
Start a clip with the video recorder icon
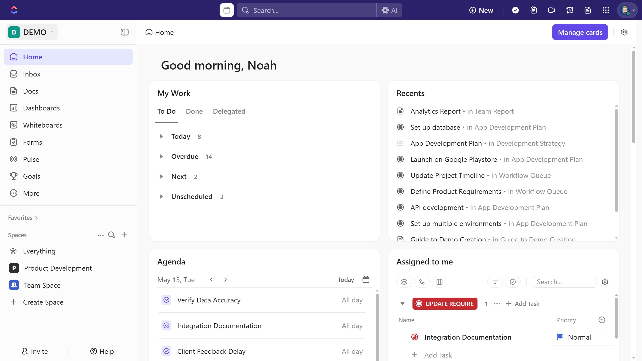pyautogui.click(x=551, y=10)
